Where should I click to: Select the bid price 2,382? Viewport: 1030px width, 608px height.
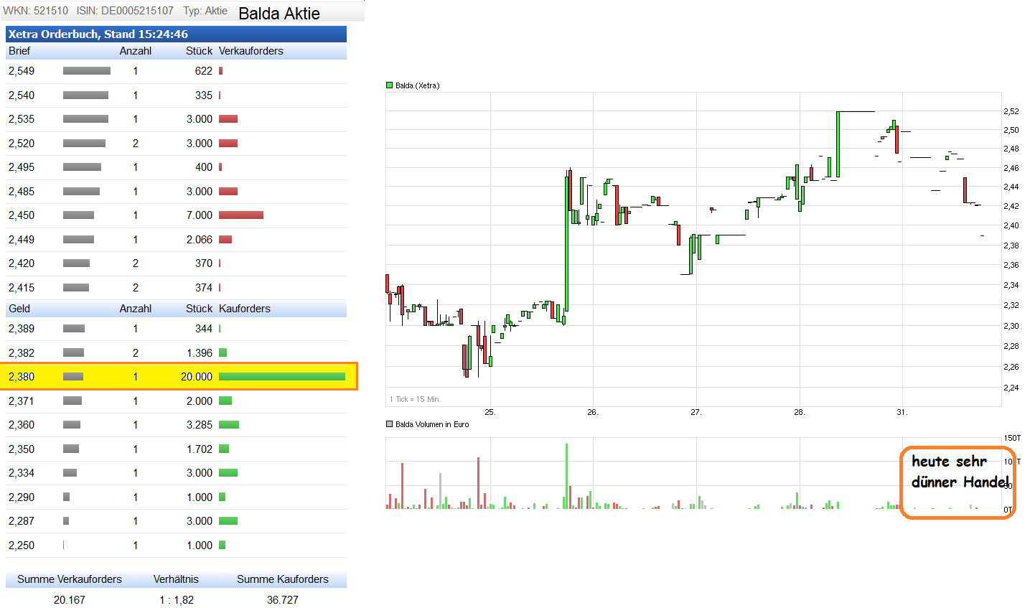click(x=22, y=353)
